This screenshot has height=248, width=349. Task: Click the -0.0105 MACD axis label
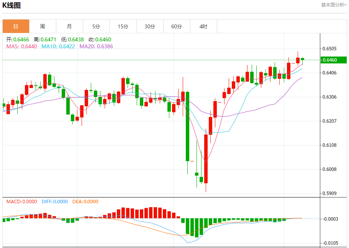point(329,243)
